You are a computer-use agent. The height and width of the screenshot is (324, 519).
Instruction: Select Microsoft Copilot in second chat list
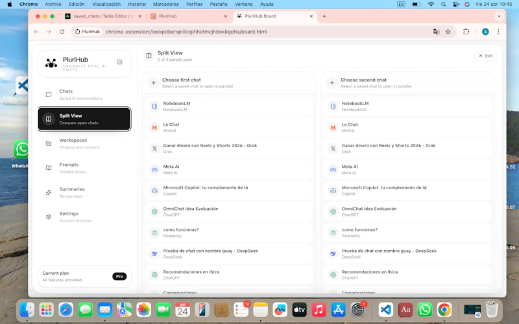click(407, 191)
